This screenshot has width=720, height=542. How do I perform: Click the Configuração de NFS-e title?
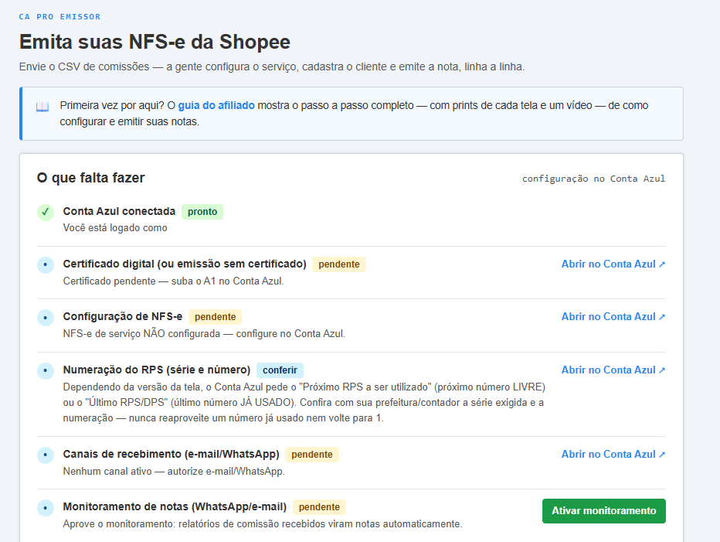pos(123,316)
